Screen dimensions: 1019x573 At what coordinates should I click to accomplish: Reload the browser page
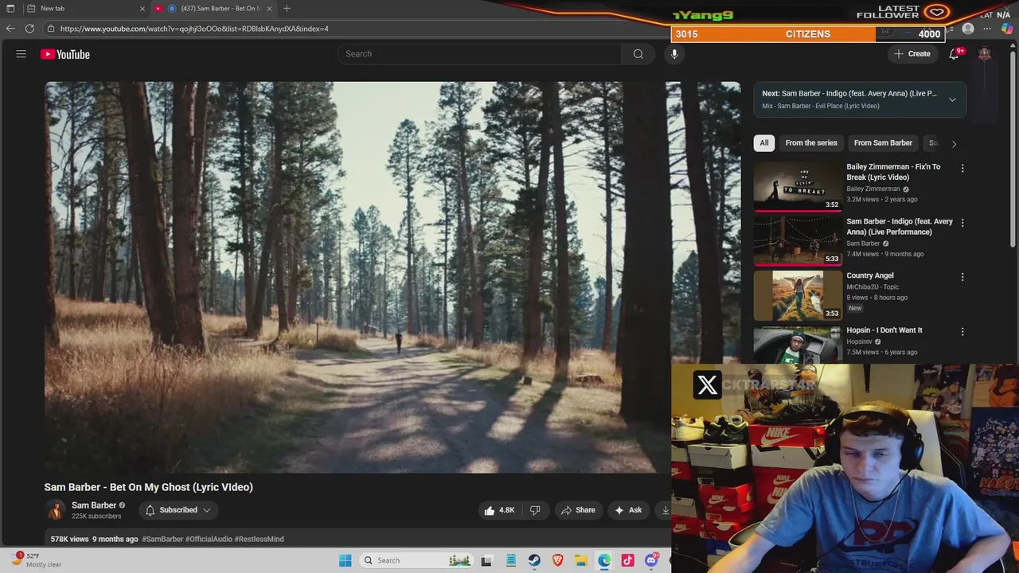click(x=29, y=29)
